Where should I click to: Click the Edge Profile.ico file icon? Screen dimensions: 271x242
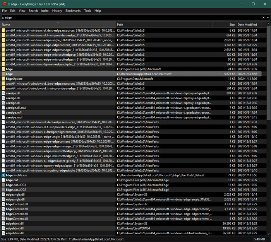point(3,175)
